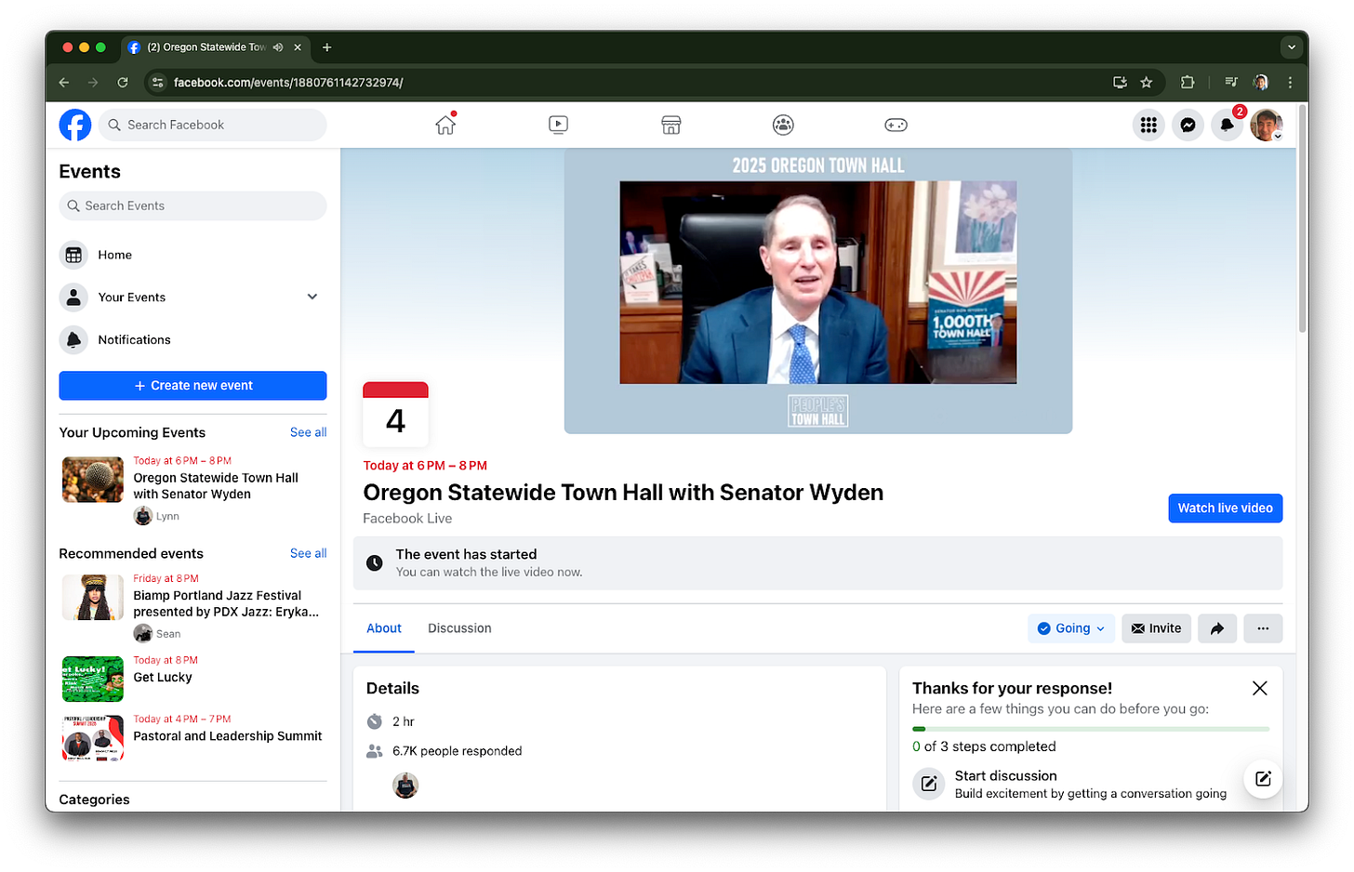1354x872 pixels.
Task: Click the browser address bar URL
Action: [288, 83]
